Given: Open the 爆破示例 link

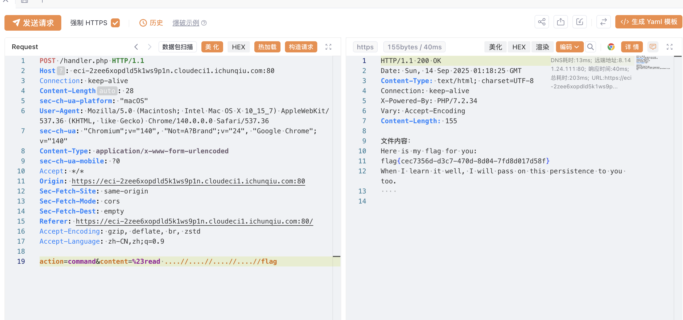Looking at the screenshot, I should 186,23.
